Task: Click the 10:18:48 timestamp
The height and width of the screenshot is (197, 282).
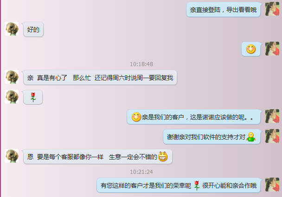Action: (141, 64)
